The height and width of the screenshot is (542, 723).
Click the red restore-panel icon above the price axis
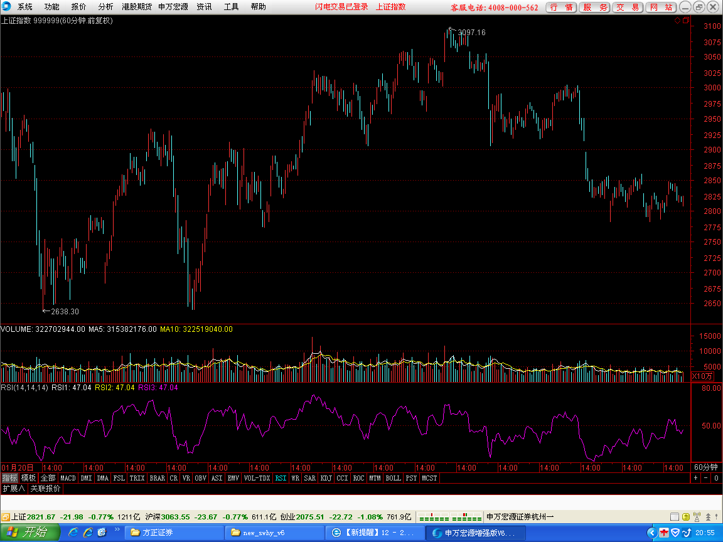click(685, 20)
